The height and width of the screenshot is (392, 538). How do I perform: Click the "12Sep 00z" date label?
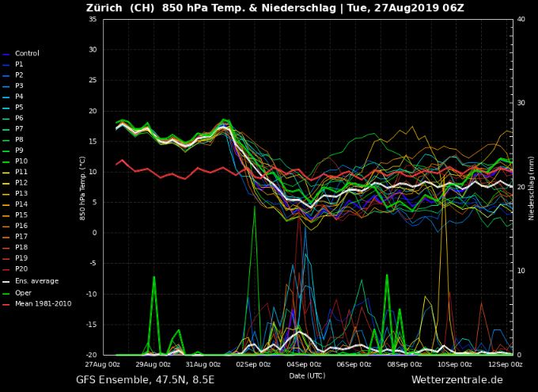coord(505,364)
